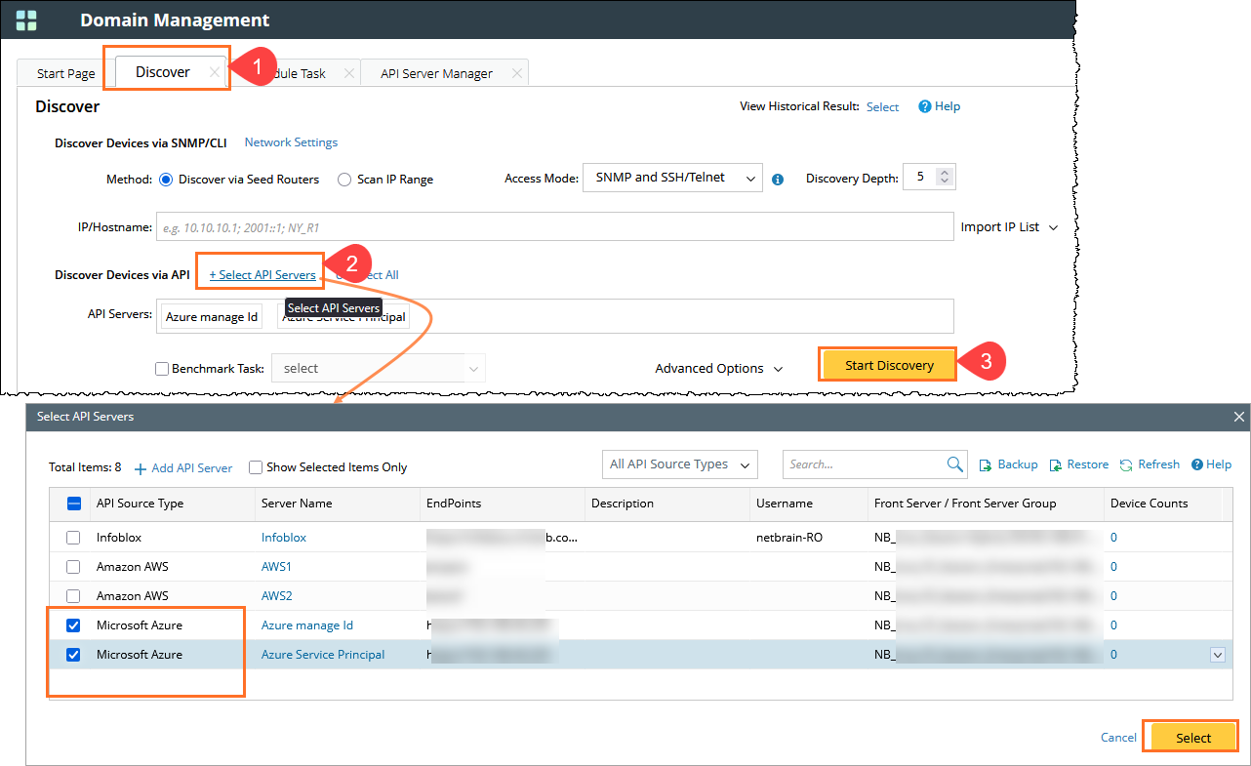
Task: Click the Access Mode info icon
Action: [778, 180]
